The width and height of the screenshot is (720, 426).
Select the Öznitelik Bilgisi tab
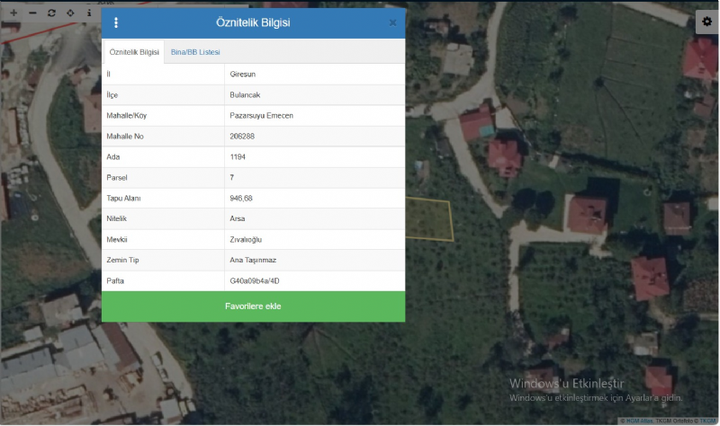134,53
